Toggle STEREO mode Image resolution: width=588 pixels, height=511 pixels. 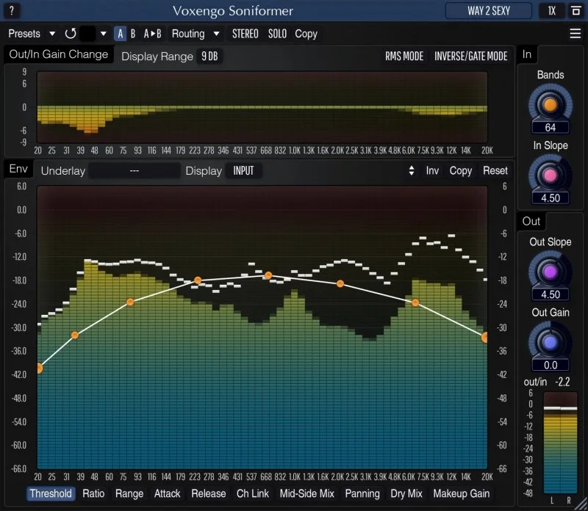point(245,34)
